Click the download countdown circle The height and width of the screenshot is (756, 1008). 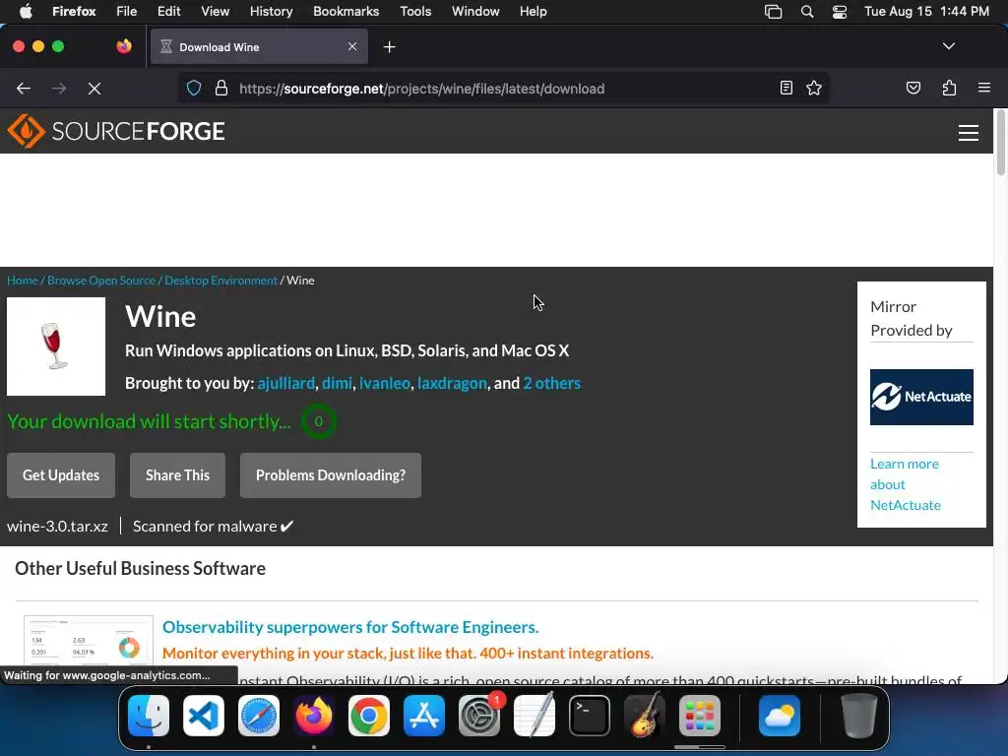(x=318, y=421)
